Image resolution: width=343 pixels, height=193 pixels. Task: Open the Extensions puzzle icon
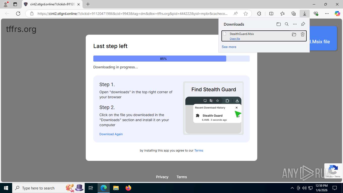point(259,14)
